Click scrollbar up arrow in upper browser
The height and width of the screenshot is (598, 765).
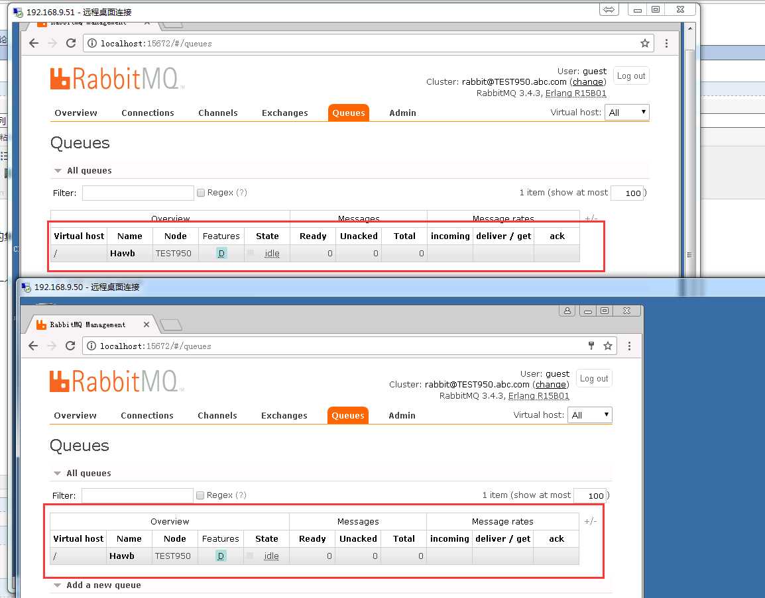pos(689,28)
